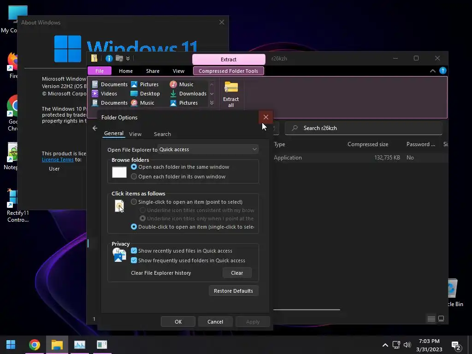
Task: Show hidden system tray icons
Action: [x=385, y=345]
